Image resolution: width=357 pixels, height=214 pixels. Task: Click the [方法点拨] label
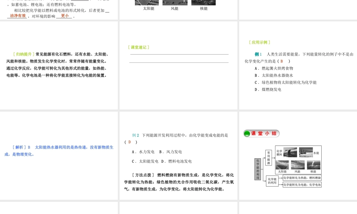coord(143,175)
